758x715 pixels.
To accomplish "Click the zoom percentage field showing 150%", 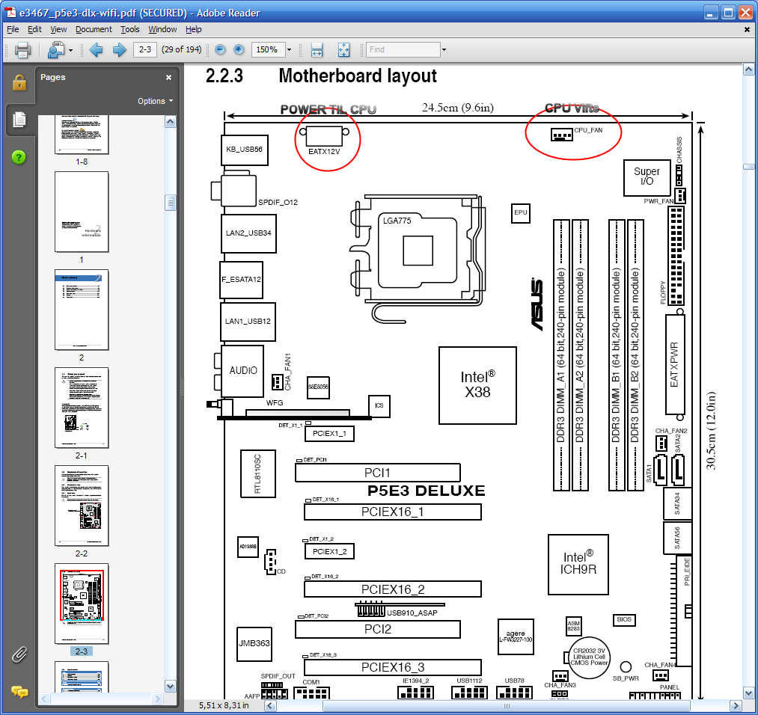I will click(x=267, y=49).
